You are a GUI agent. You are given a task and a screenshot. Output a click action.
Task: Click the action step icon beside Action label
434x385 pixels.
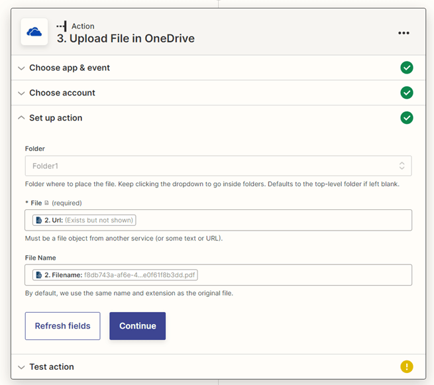[62, 26]
